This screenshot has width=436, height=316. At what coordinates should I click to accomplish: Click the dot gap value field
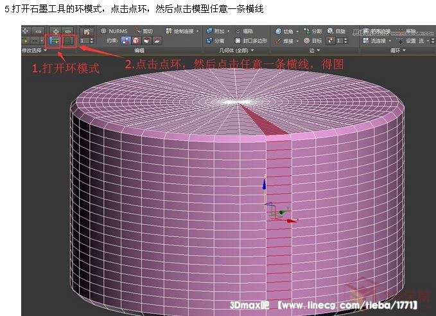pyautogui.click(x=85, y=40)
